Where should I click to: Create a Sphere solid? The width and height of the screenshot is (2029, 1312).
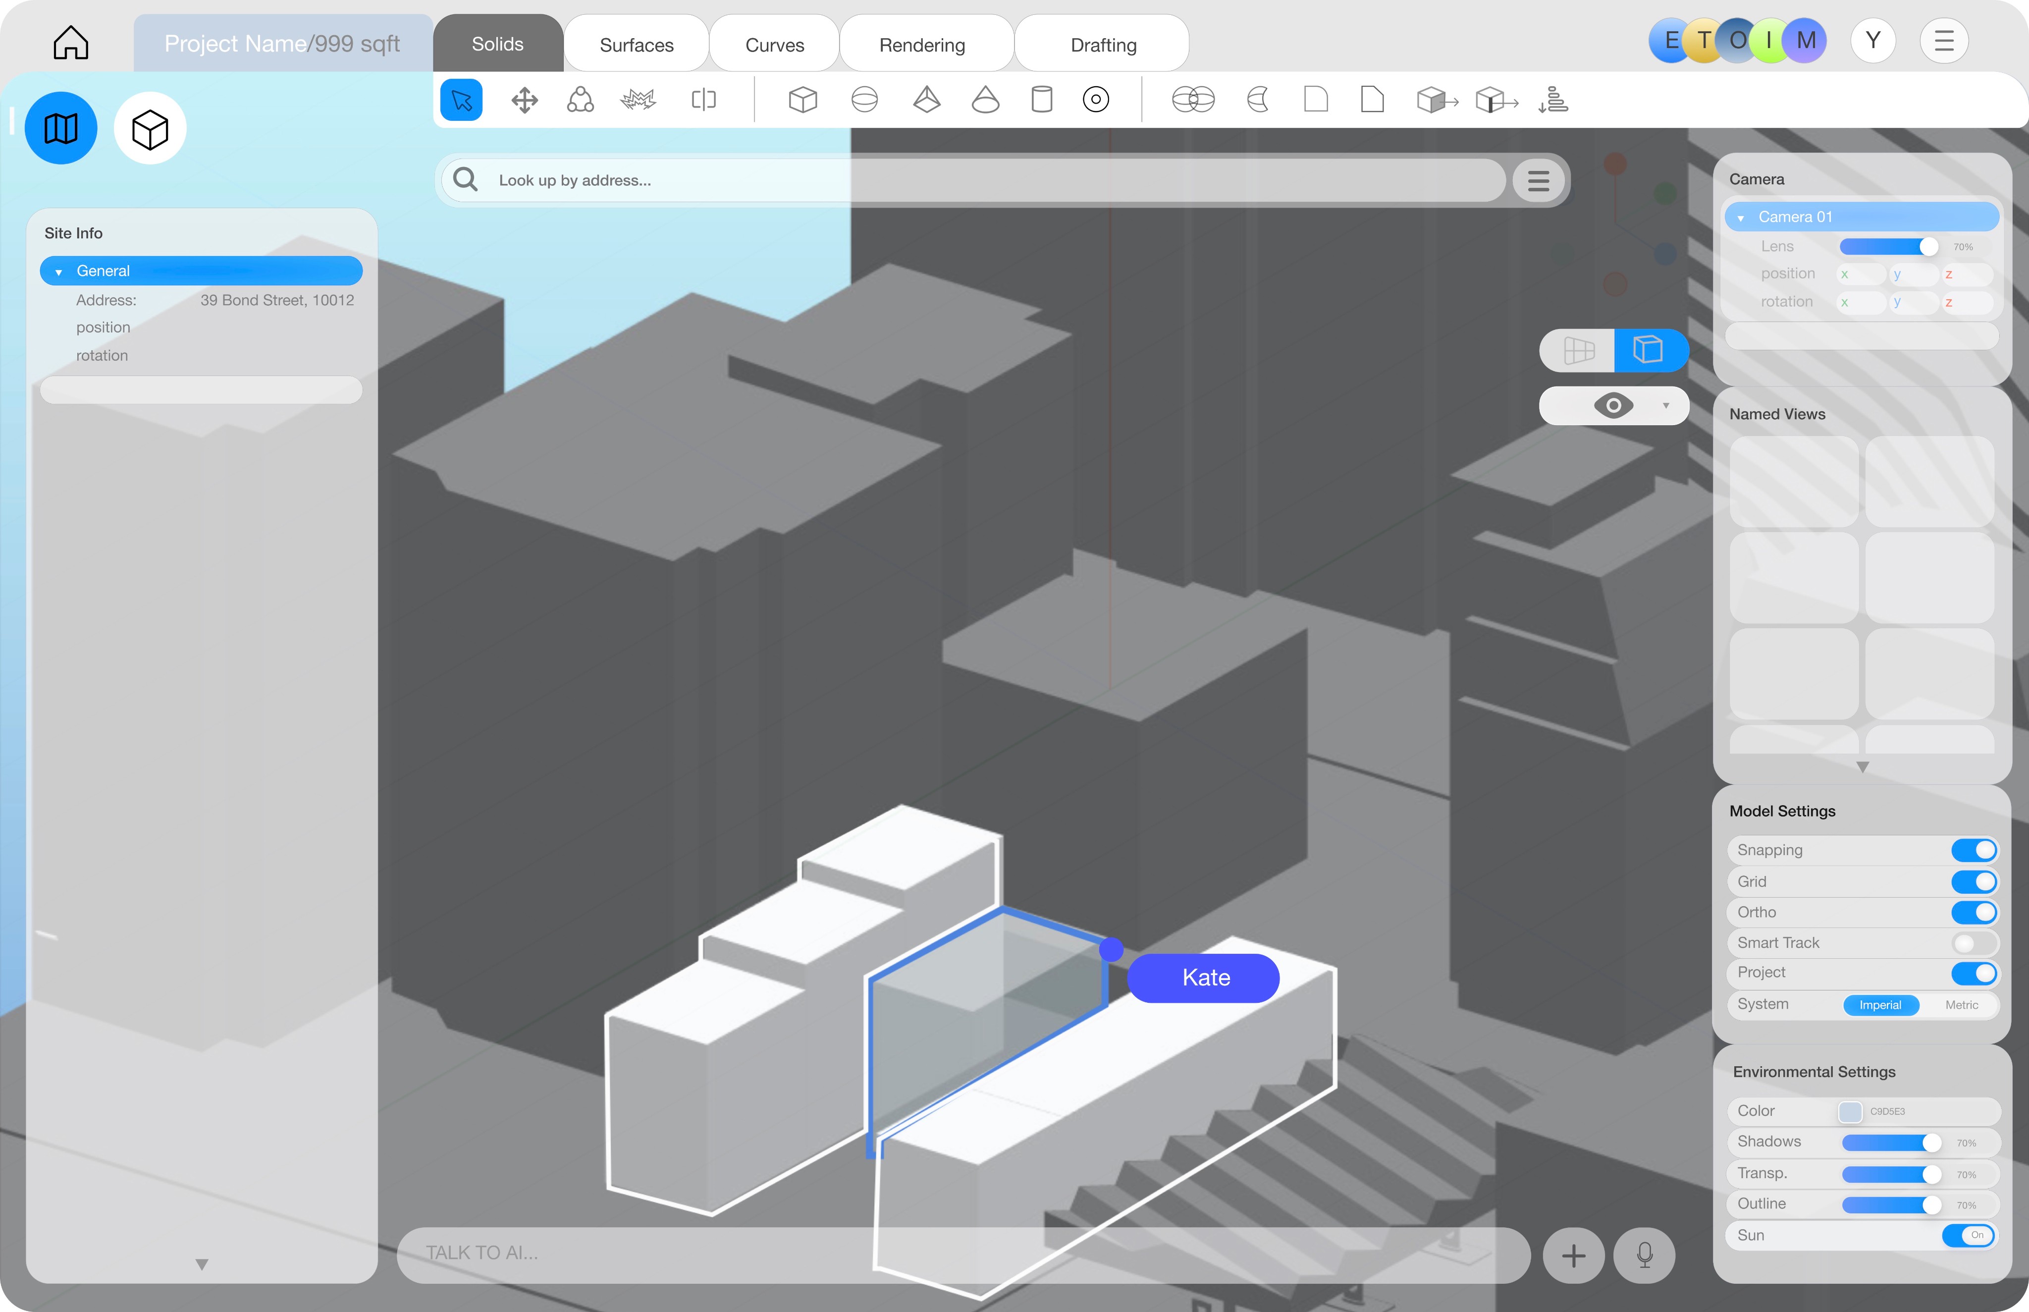tap(864, 101)
